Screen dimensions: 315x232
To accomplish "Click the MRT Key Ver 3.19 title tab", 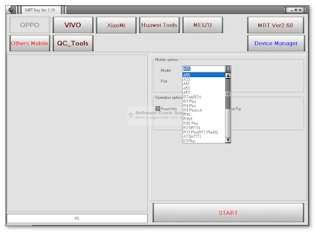I will coord(40,10).
